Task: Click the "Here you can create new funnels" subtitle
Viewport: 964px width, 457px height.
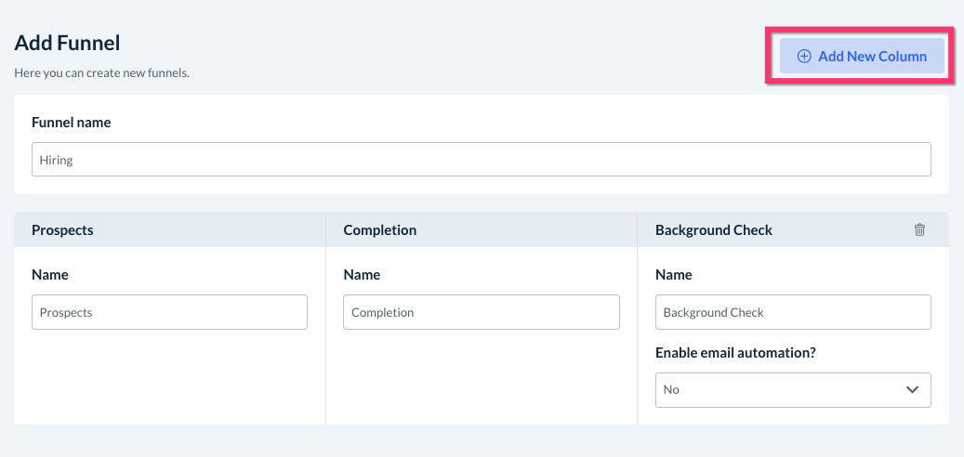Action: pos(101,72)
